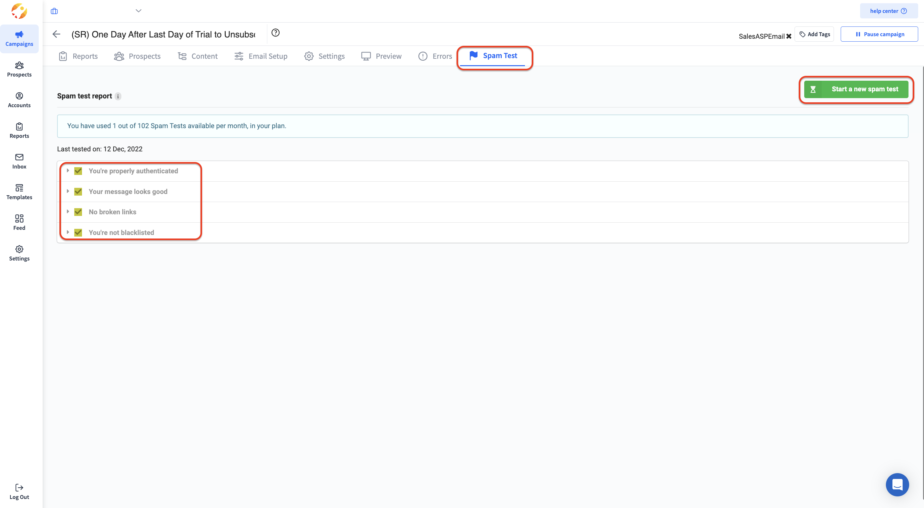Toggle the message looks good checkbox
This screenshot has width=924, height=508.
(x=78, y=191)
